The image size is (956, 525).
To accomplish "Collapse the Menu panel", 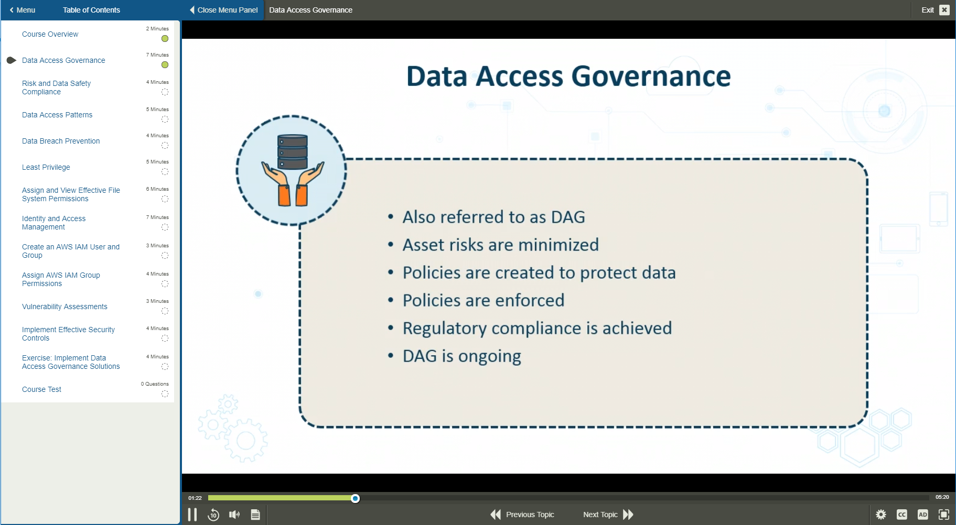I will coord(22,9).
